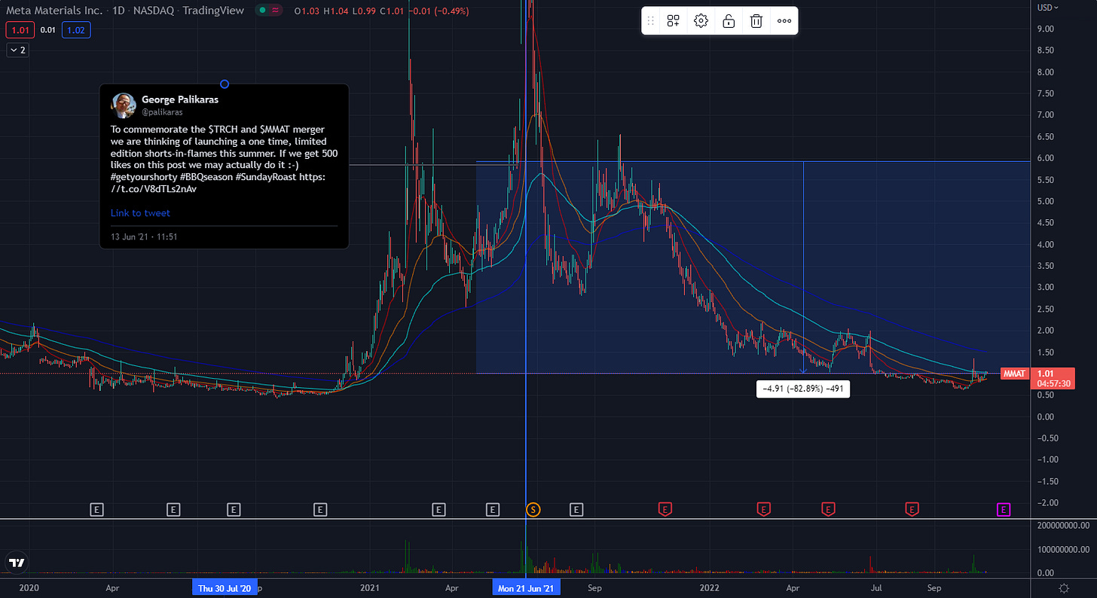Open settings gear in floating drawing toolbar

click(x=701, y=21)
